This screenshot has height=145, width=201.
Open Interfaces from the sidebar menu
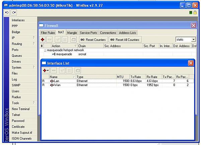tap(23, 20)
